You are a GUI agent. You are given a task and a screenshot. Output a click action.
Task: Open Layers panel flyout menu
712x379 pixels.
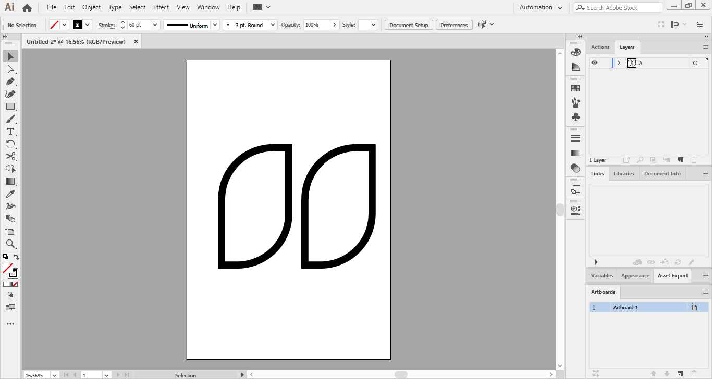point(706,47)
